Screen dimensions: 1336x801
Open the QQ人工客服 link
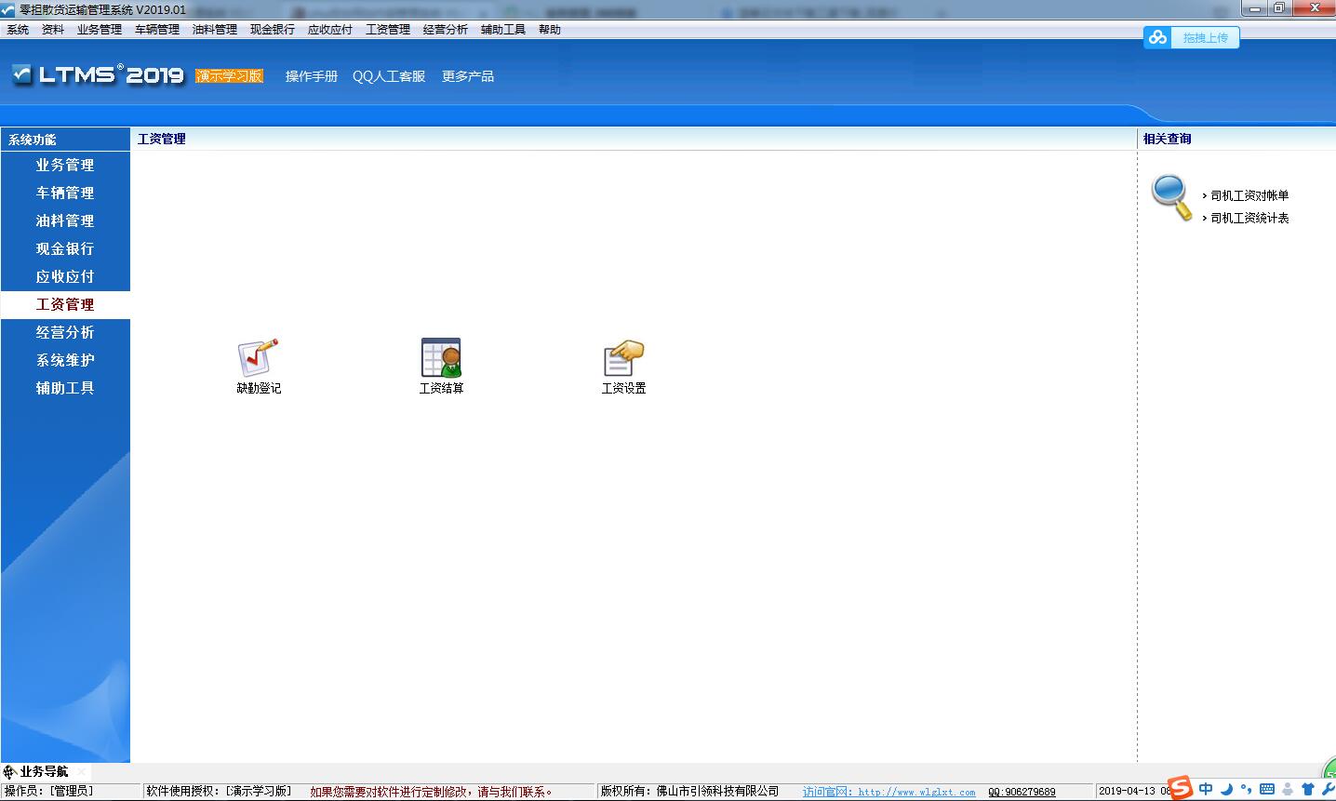389,76
